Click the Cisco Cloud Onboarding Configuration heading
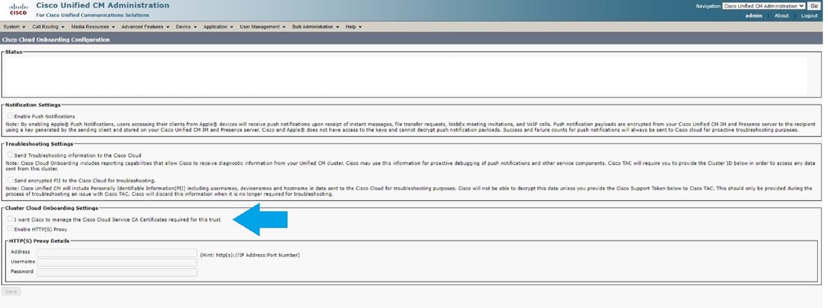The height and width of the screenshot is (308, 828). click(x=56, y=39)
